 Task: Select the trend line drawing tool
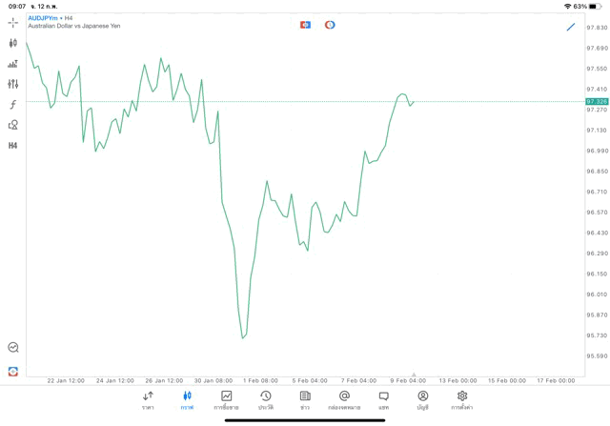coord(571,27)
